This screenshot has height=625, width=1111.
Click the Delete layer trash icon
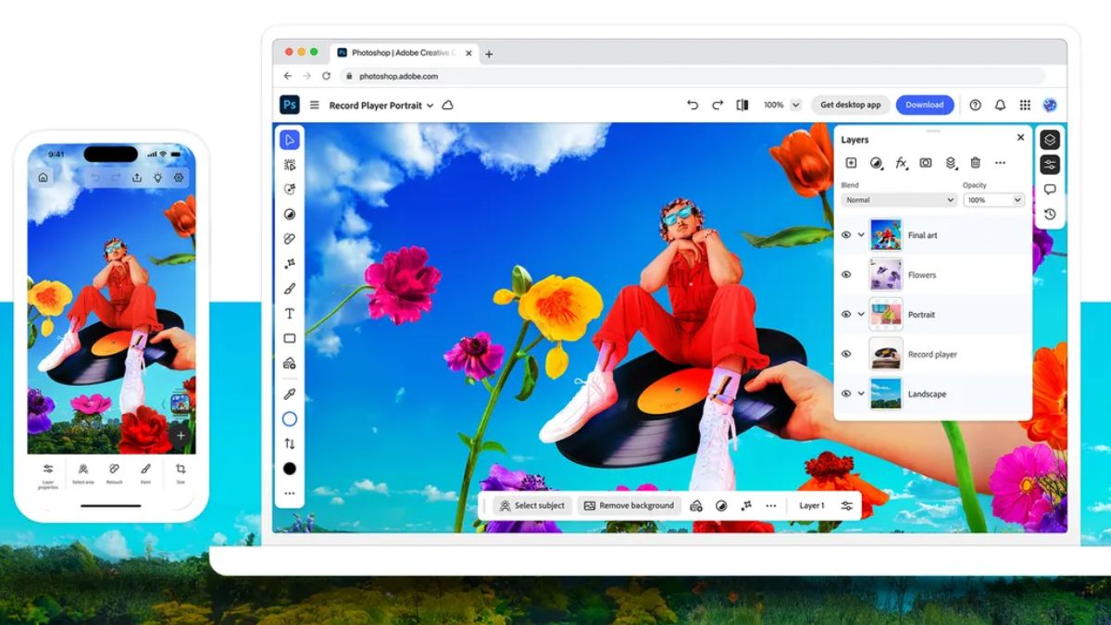976,162
